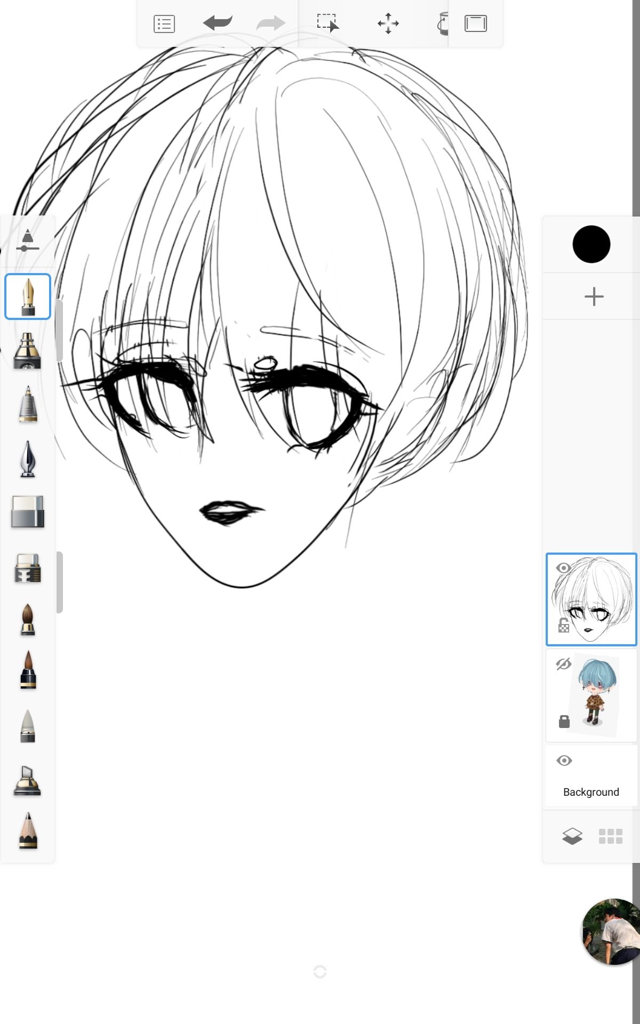The height and width of the screenshot is (1024, 640).
Task: Open the main menu list icon
Action: [164, 24]
